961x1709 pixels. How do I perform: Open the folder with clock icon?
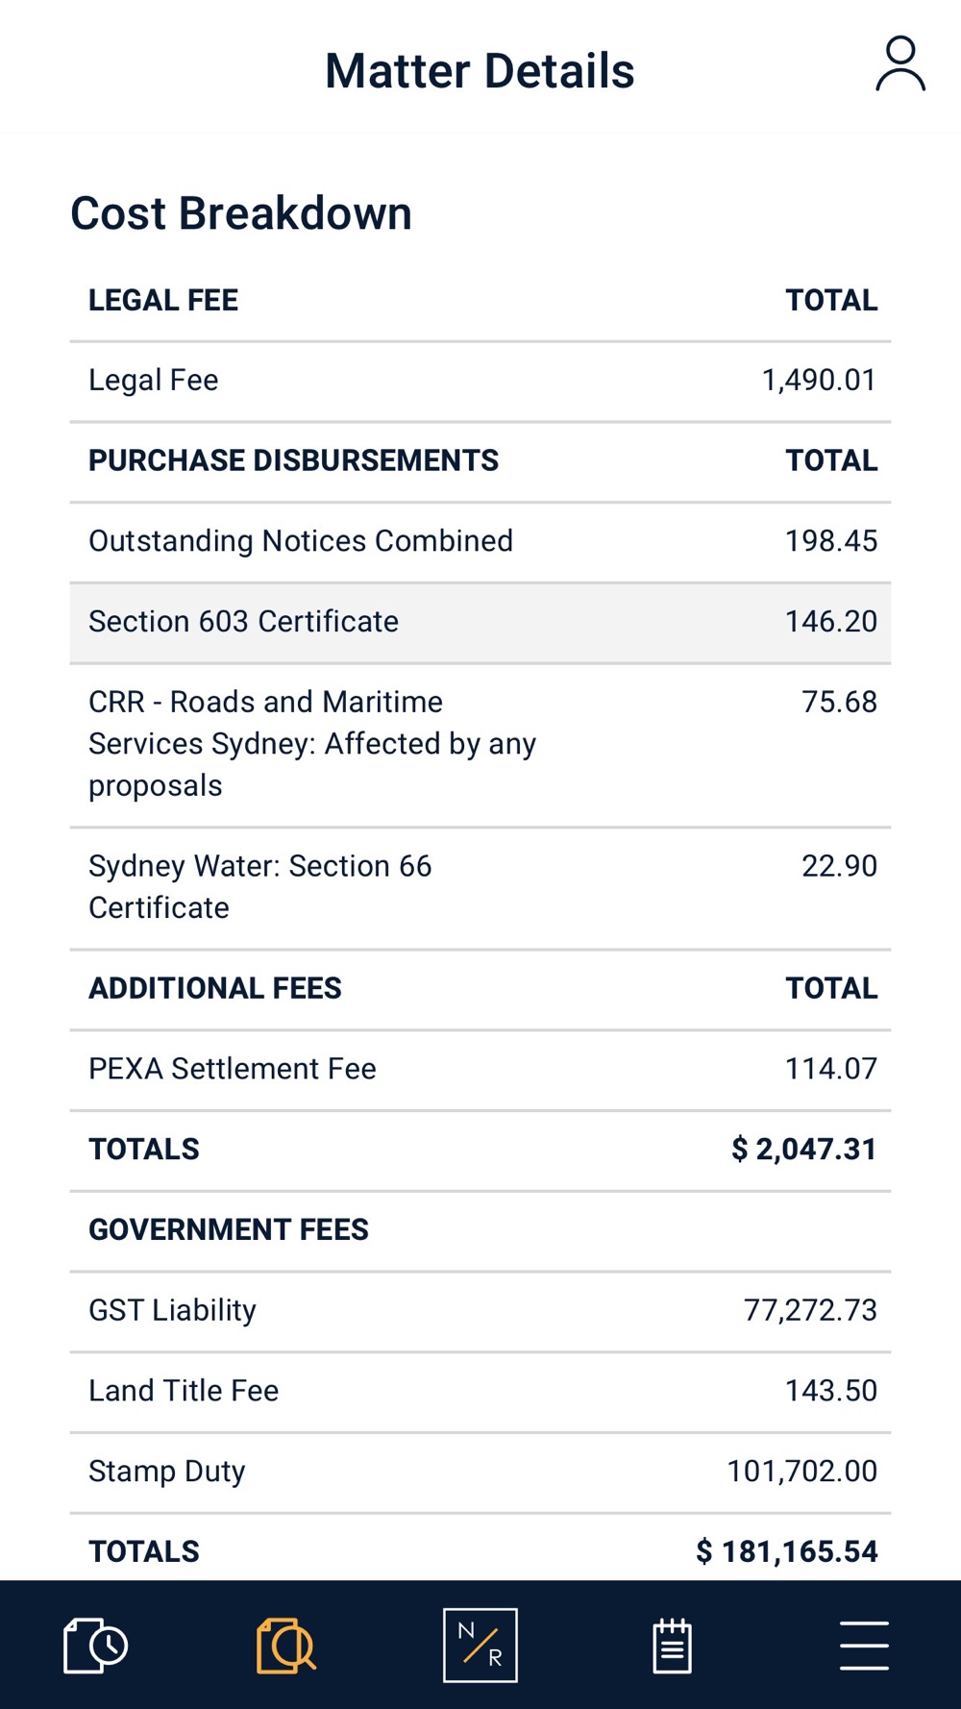[96, 1646]
